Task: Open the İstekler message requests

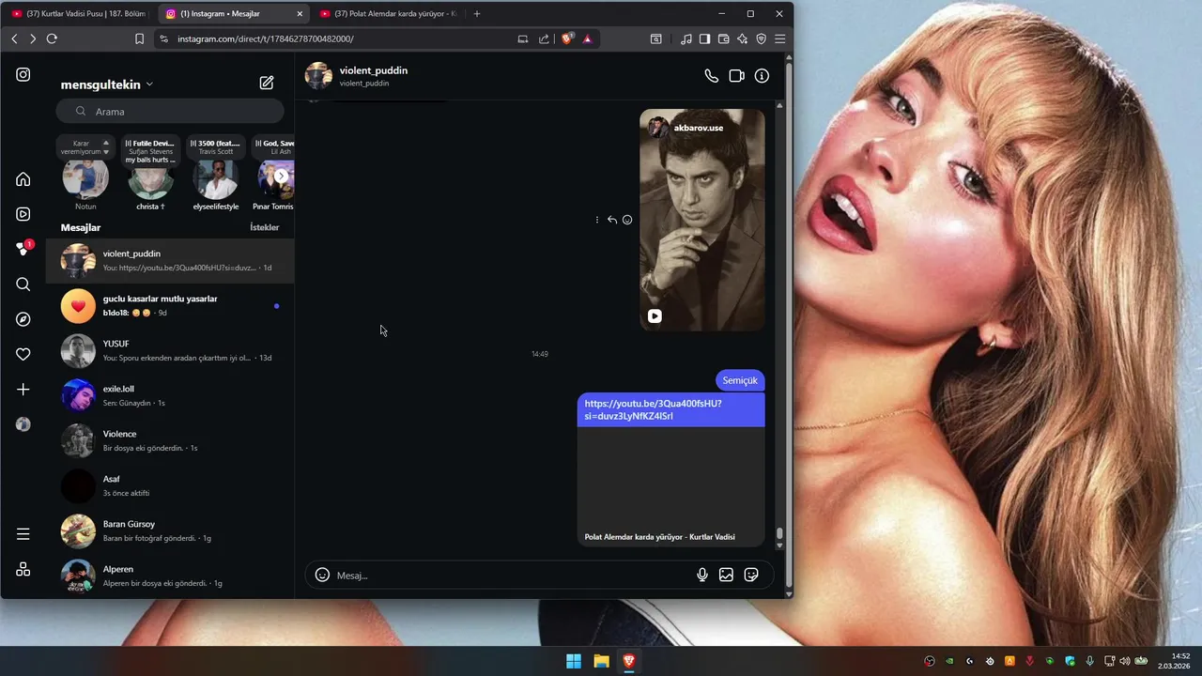Action: tap(264, 227)
